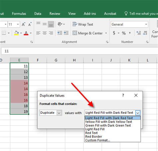Open Merge & Center dropdown arrow
This screenshot has height=151, width=158.
tap(106, 33)
